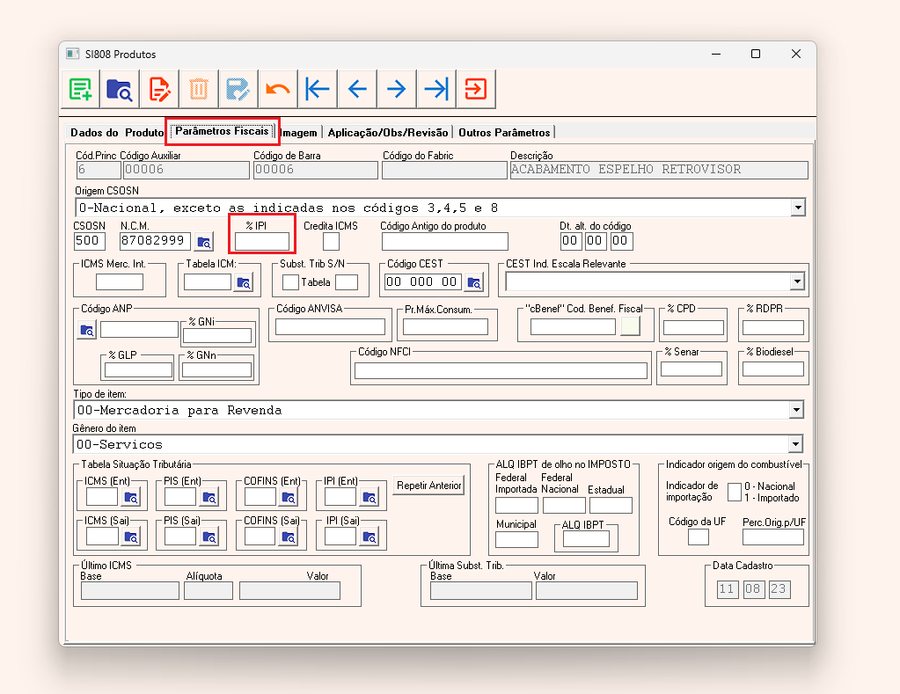Click the Repetir Anterior button

[429, 486]
